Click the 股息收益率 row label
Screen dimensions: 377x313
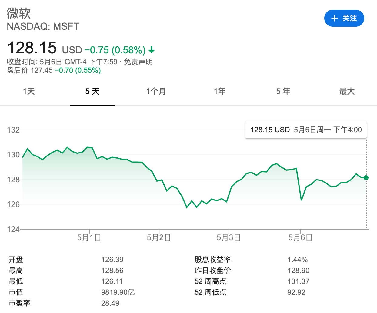(213, 260)
